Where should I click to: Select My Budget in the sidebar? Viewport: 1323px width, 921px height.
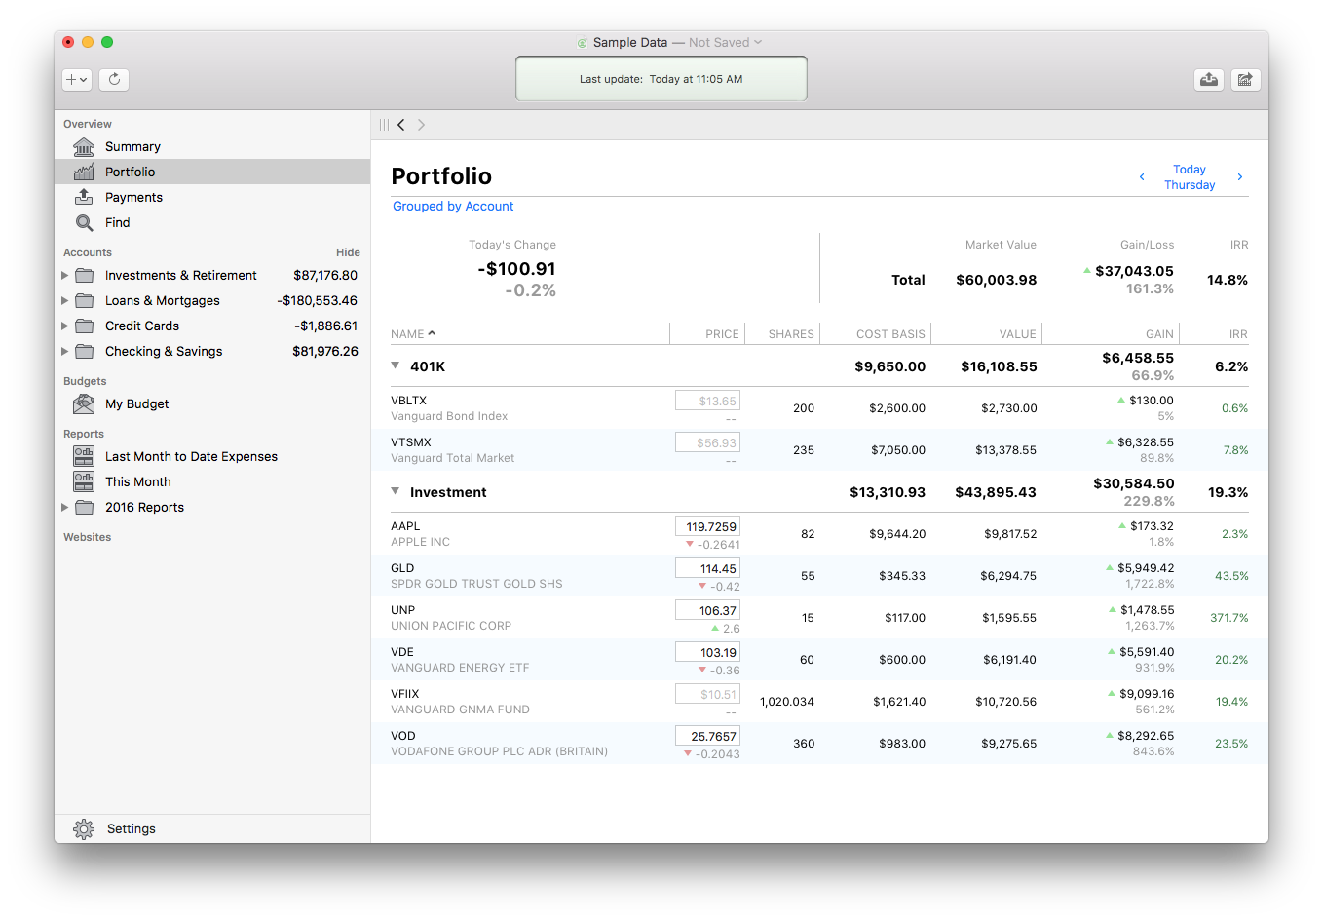[x=211, y=403]
